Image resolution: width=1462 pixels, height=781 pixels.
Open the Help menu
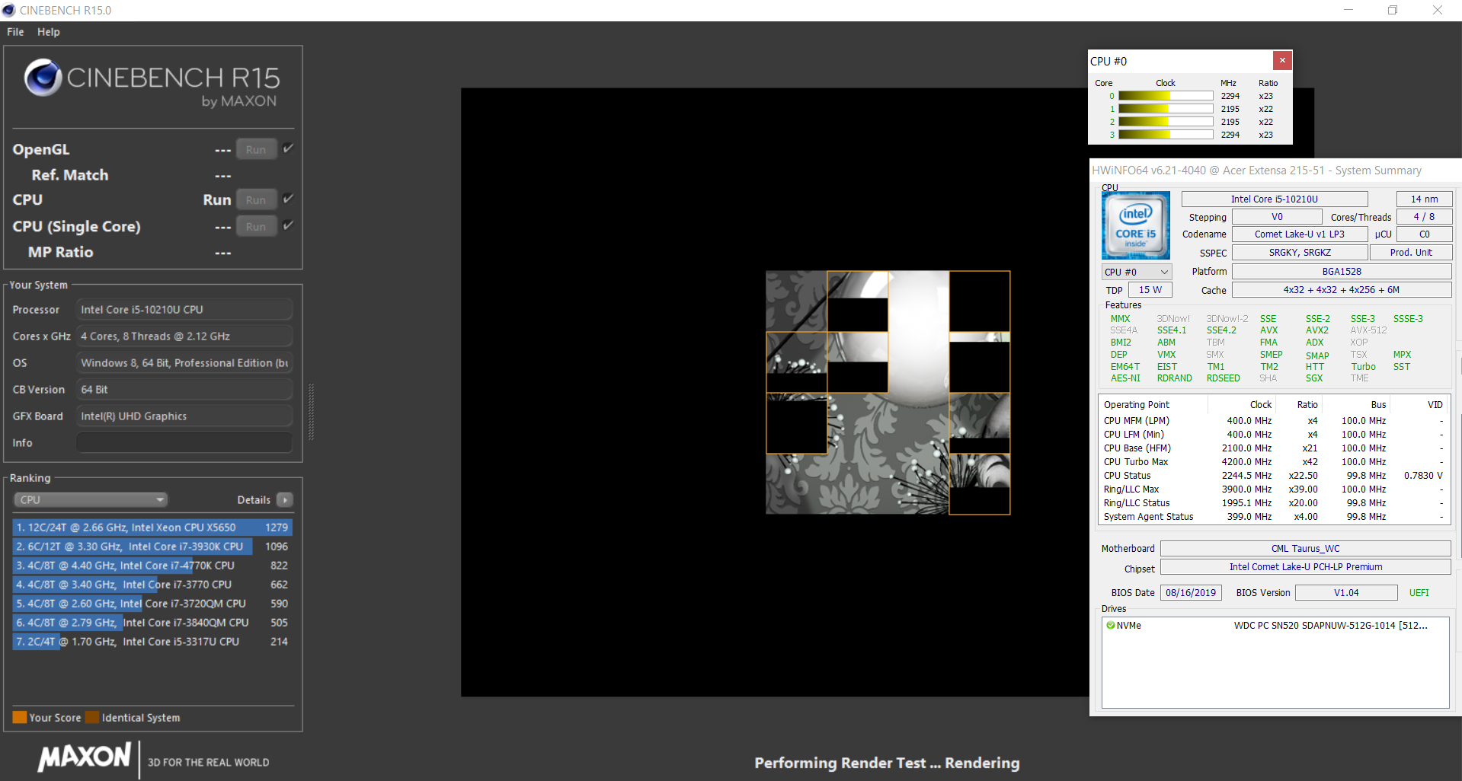tap(49, 32)
